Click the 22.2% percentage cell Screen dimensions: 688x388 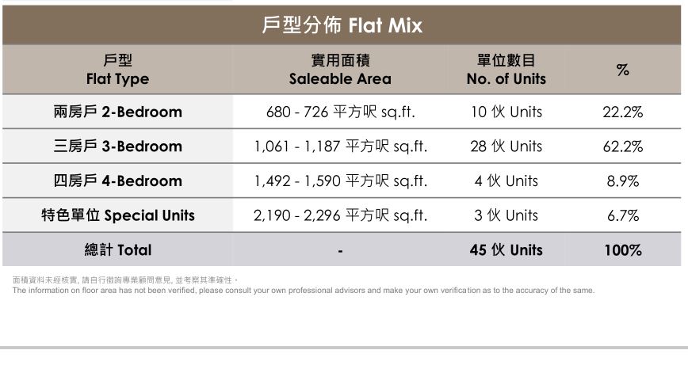623,112
